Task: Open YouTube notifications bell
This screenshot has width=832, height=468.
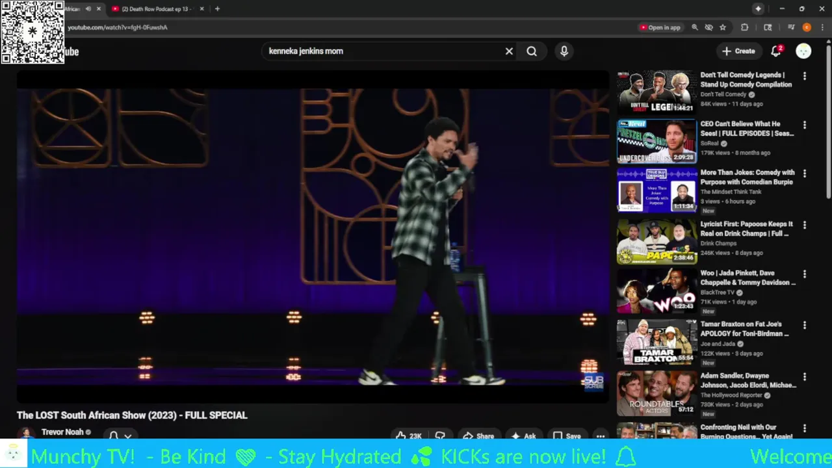Action: pos(776,51)
